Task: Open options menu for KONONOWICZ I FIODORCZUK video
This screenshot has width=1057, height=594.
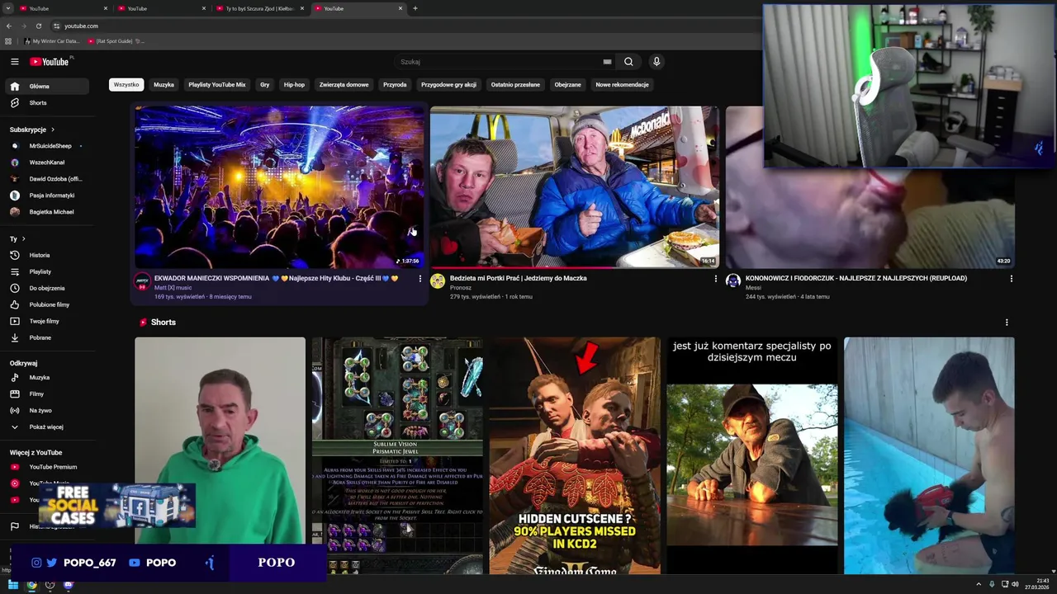Action: pyautogui.click(x=1011, y=279)
